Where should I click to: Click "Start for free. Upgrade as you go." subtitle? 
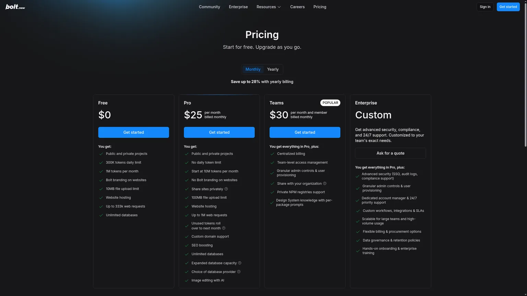point(262,47)
